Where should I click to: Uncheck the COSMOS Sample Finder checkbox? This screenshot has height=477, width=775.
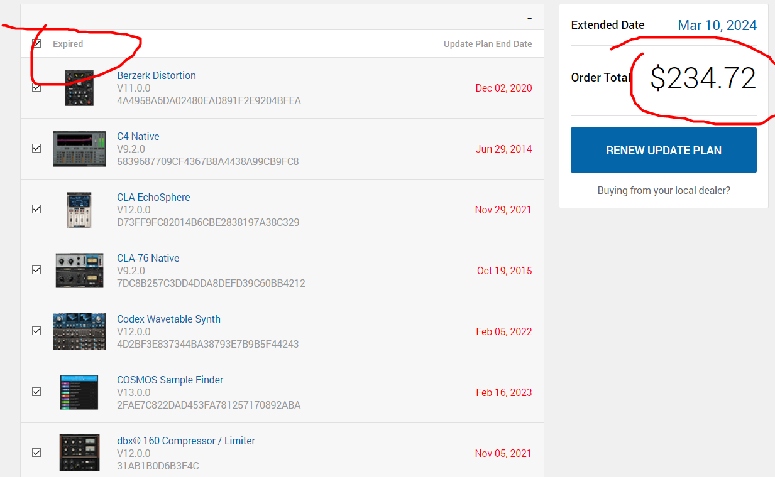(36, 392)
